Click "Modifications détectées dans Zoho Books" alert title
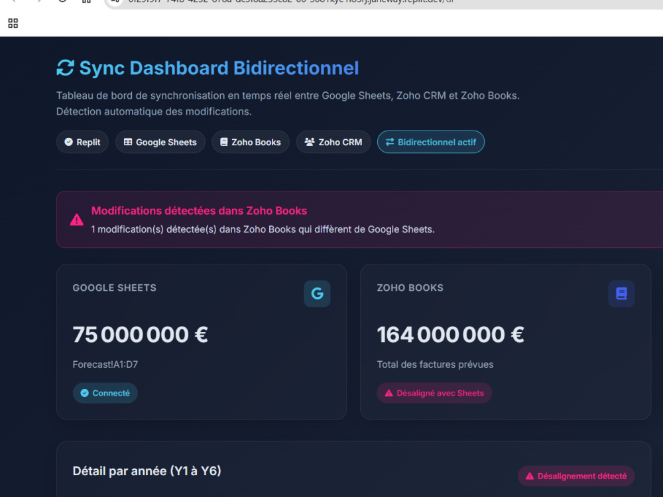This screenshot has height=497, width=663. click(x=199, y=211)
